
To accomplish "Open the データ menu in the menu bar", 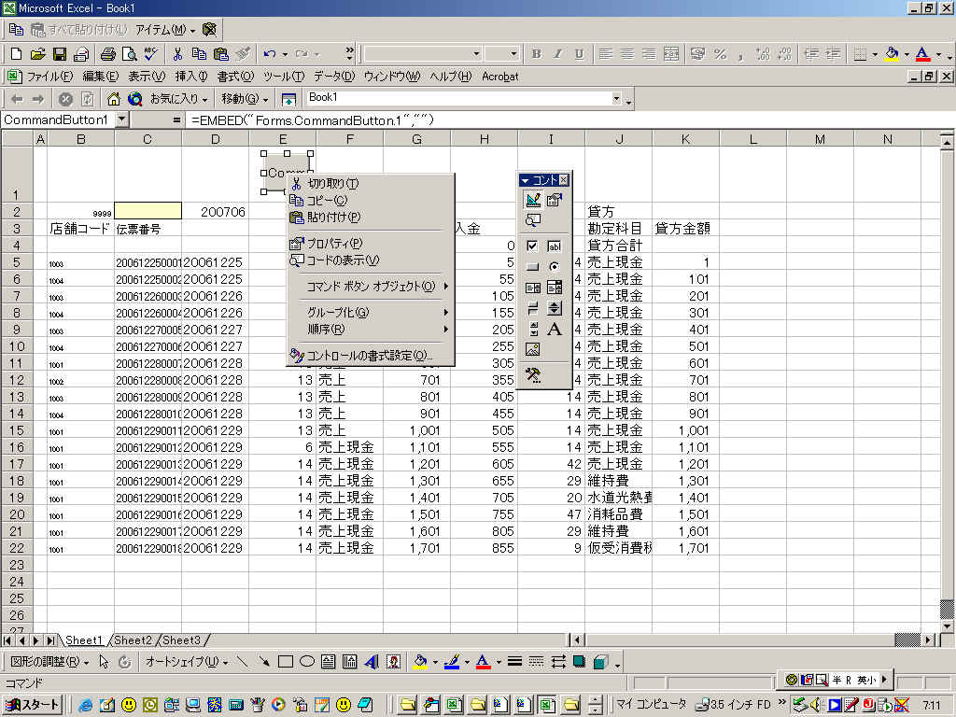I will 333,77.
